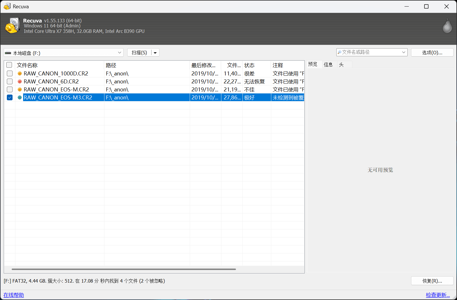Check the RAW_CANON_EOS-M.CR2 checkbox
The height and width of the screenshot is (300, 457).
[10, 89]
